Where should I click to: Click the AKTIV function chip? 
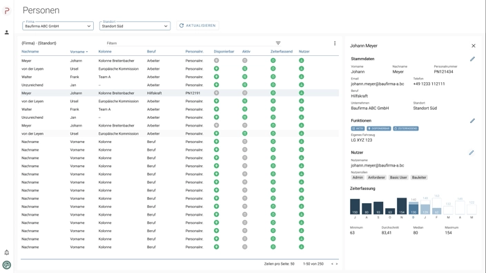click(358, 129)
